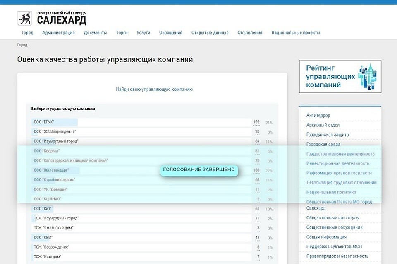Open the Открытые данные menu
The image size is (397, 264).
[x=210, y=33]
